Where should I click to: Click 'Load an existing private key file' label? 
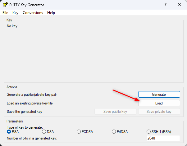[30, 103]
